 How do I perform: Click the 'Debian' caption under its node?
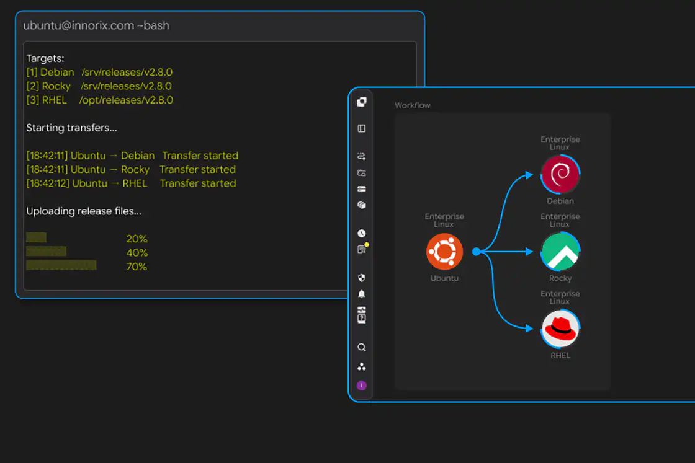point(560,201)
